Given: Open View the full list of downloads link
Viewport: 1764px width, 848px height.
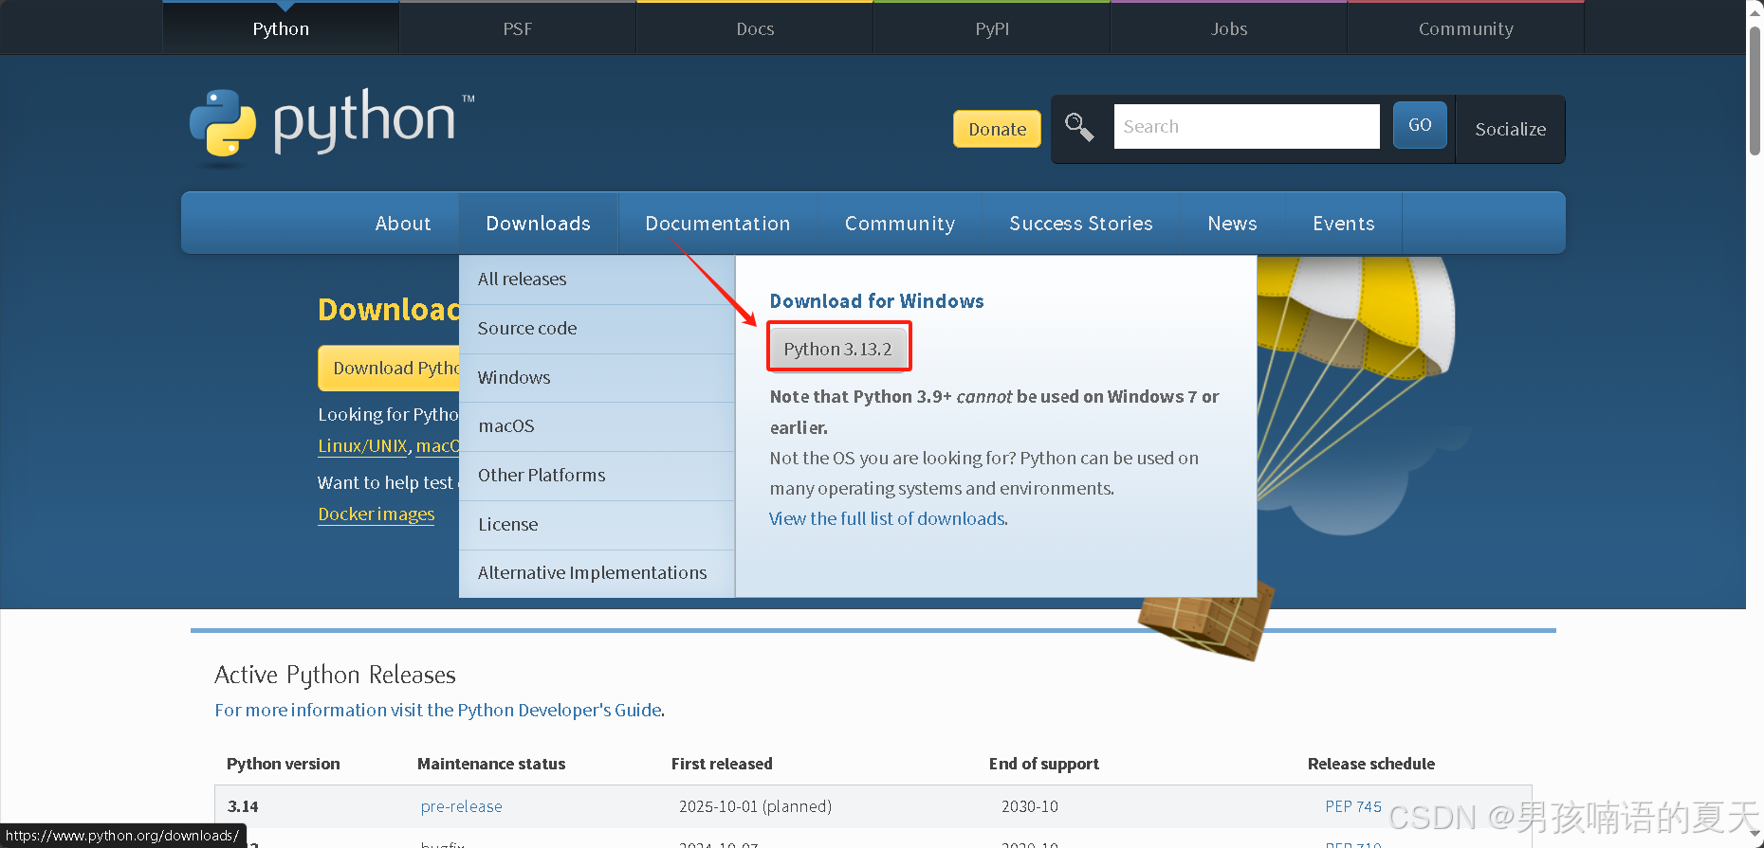Looking at the screenshot, I should click(889, 519).
